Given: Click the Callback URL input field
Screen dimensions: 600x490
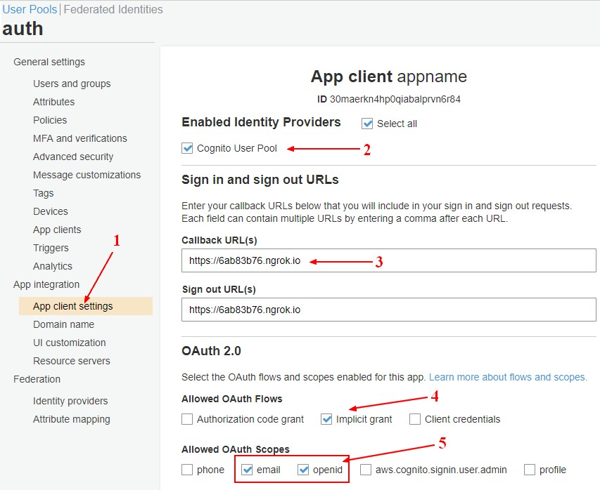Looking at the screenshot, I should coord(387,260).
